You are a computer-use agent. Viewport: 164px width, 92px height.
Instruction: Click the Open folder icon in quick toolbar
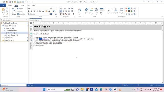(7, 2)
